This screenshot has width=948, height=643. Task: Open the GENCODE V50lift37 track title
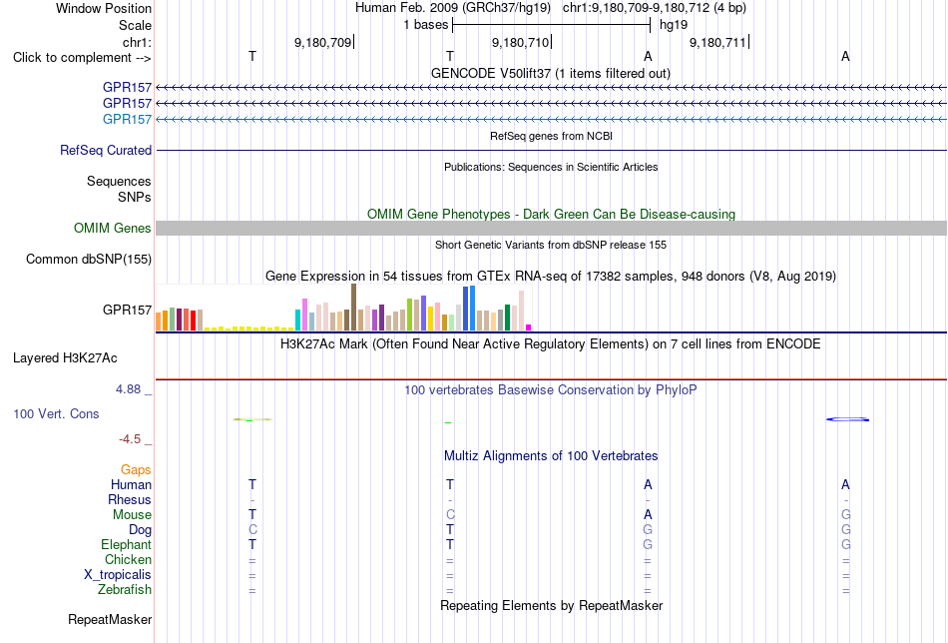pos(551,73)
